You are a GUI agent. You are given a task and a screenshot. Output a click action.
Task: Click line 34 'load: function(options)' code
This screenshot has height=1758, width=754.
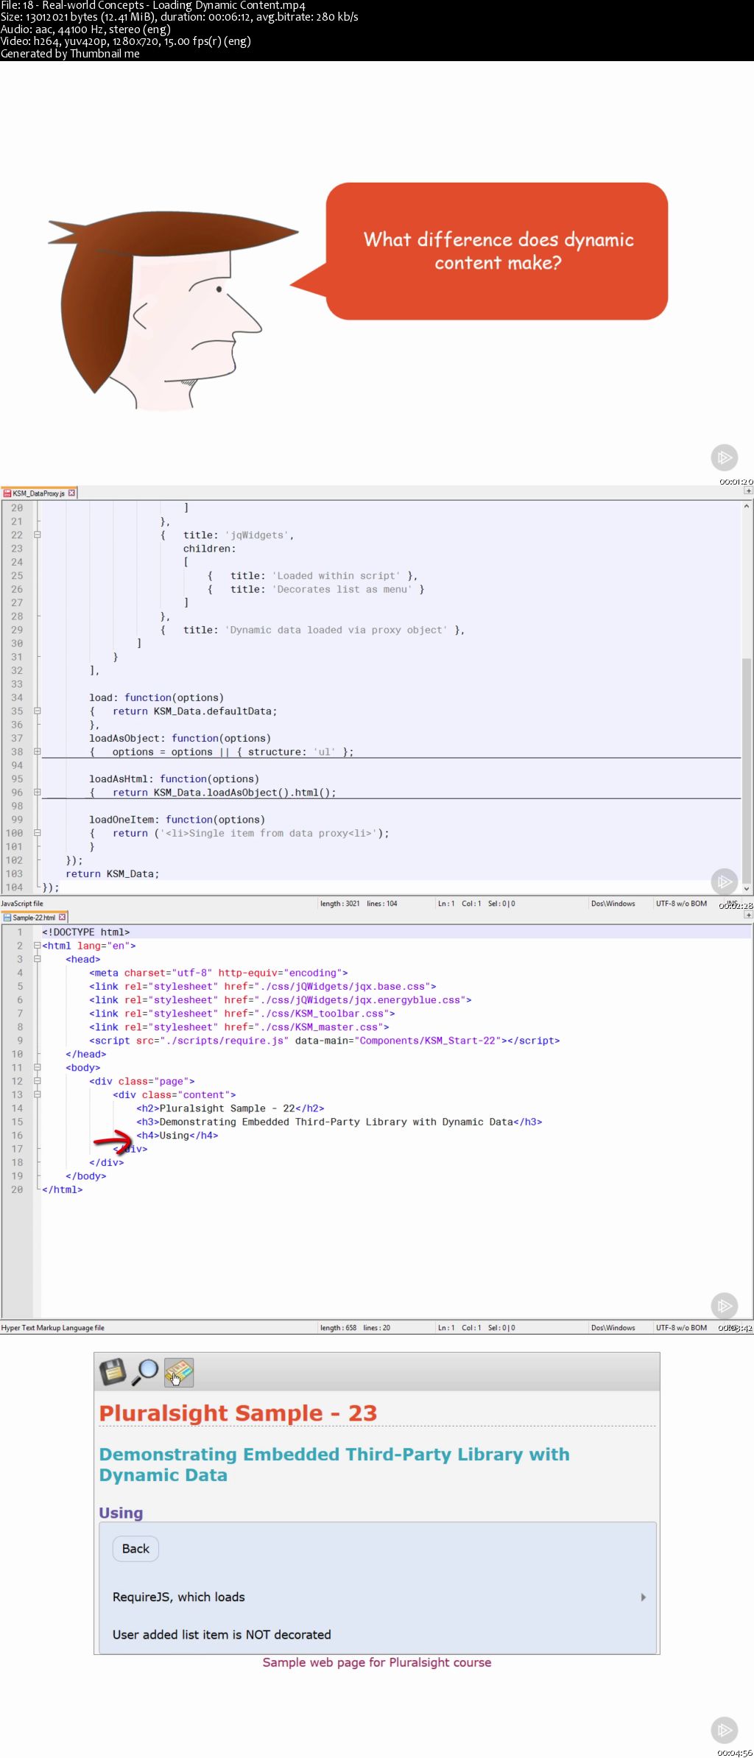point(156,697)
